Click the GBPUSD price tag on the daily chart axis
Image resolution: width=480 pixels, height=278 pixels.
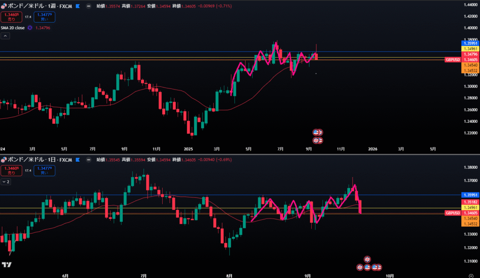tap(453, 213)
